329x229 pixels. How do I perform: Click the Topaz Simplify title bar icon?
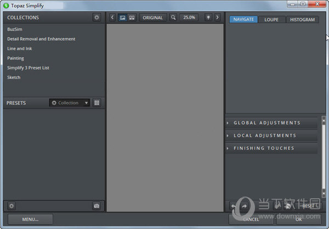pos(6,5)
